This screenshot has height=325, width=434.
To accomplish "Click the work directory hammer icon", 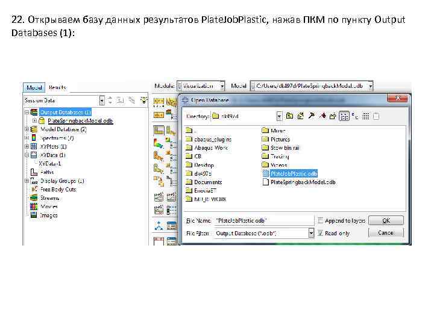I will tap(311, 116).
